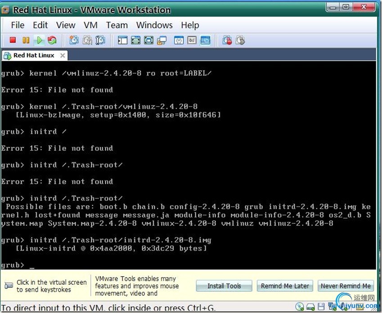
Task: Switch to quick switch mode icon
Action: [148, 40]
